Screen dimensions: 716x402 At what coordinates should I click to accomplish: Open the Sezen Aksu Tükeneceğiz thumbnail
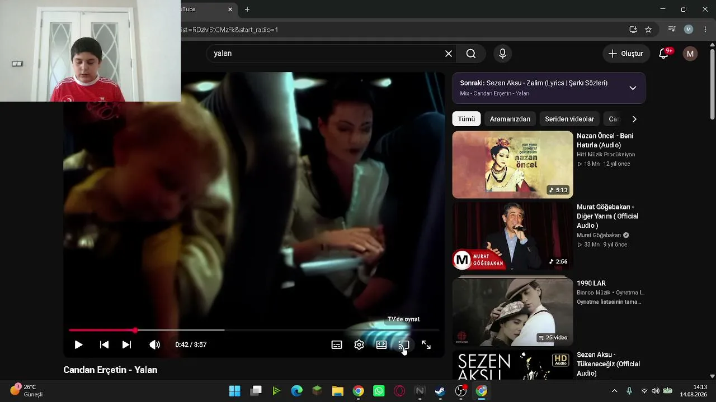click(513, 365)
